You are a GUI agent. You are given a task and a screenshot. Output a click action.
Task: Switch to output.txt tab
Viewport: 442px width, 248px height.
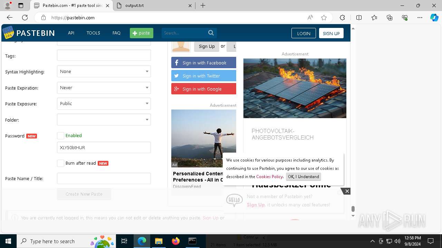[154, 6]
